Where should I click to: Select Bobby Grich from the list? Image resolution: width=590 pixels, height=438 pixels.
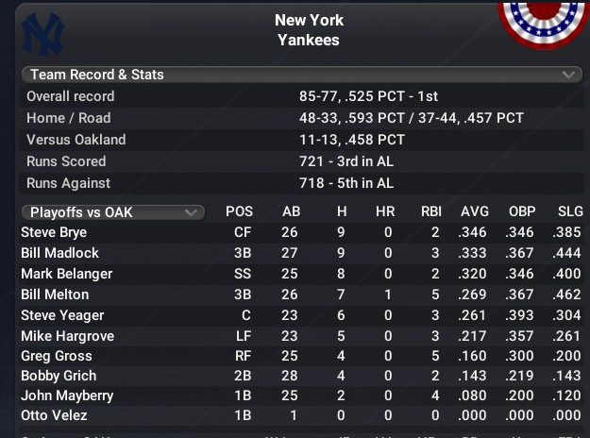tap(57, 377)
